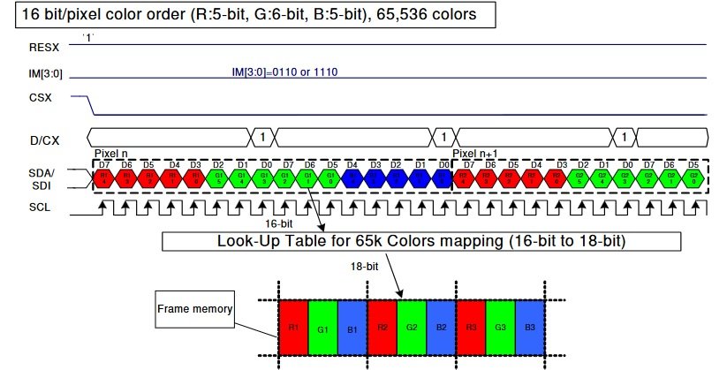Select the green G2 3 bit hexagon
This screenshot has height=370, width=727.
point(625,178)
